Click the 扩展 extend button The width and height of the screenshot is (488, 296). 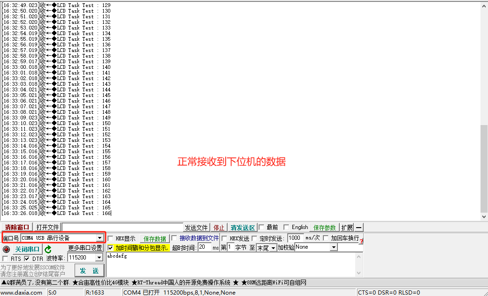[347, 227]
